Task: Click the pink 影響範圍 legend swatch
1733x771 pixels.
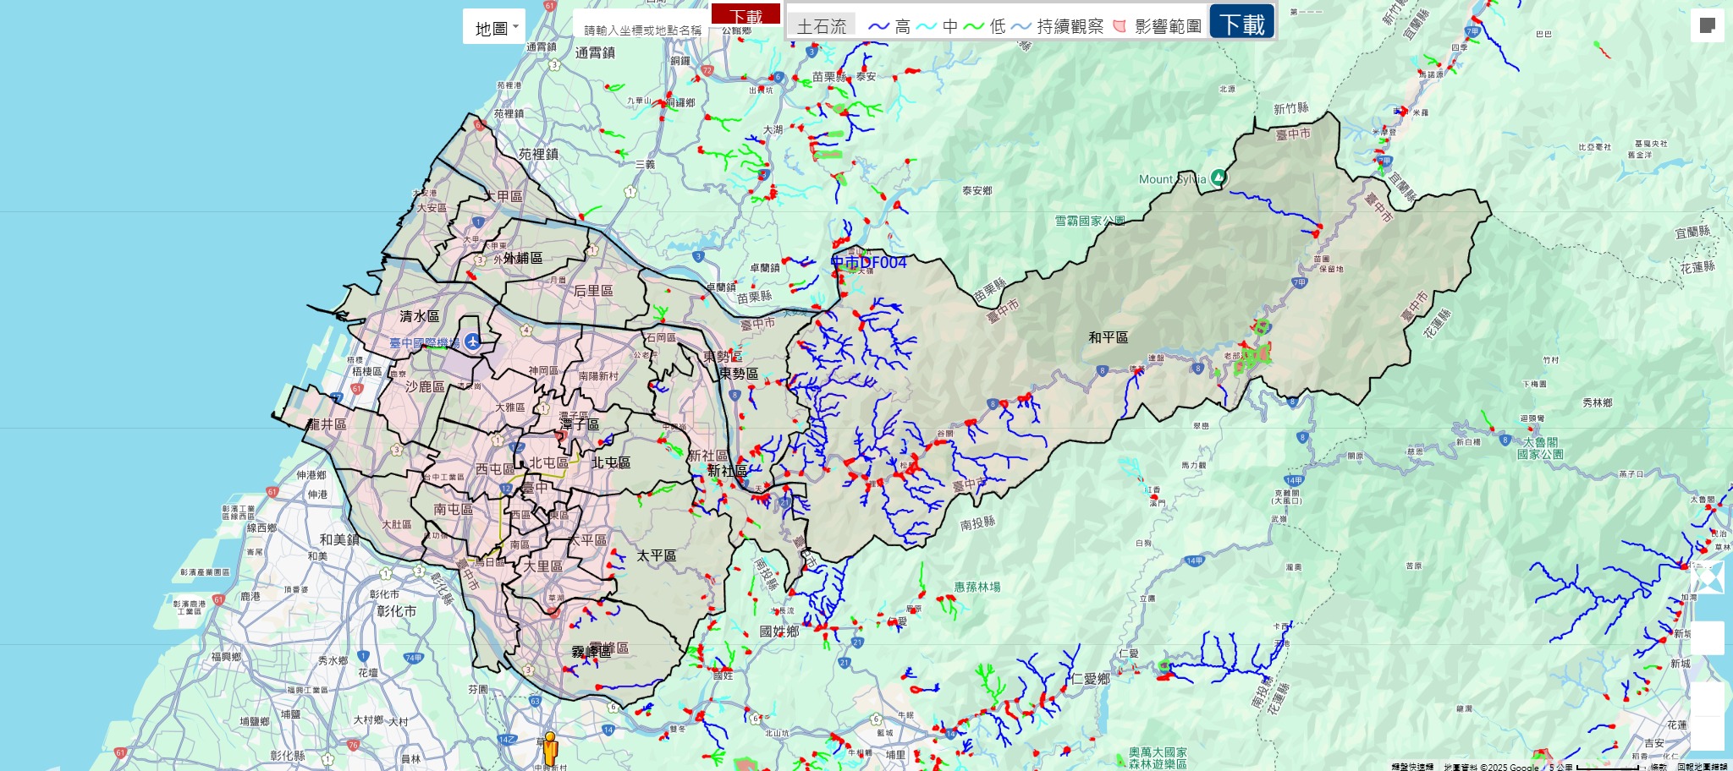Action: coord(1120,27)
